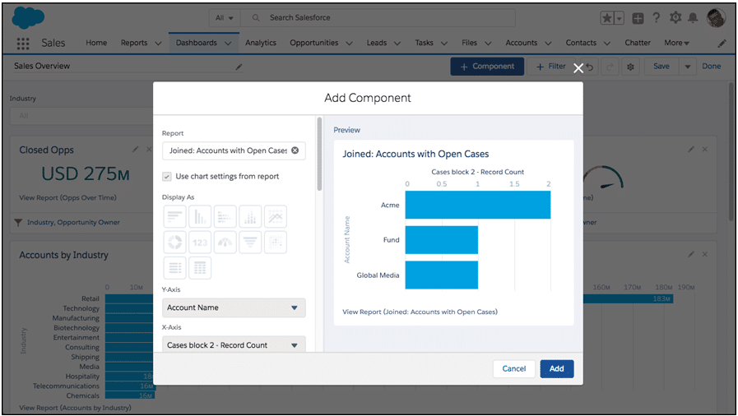Image resolution: width=738 pixels, height=416 pixels.
Task: Toggle Use chart settings from report
Action: pyautogui.click(x=168, y=176)
